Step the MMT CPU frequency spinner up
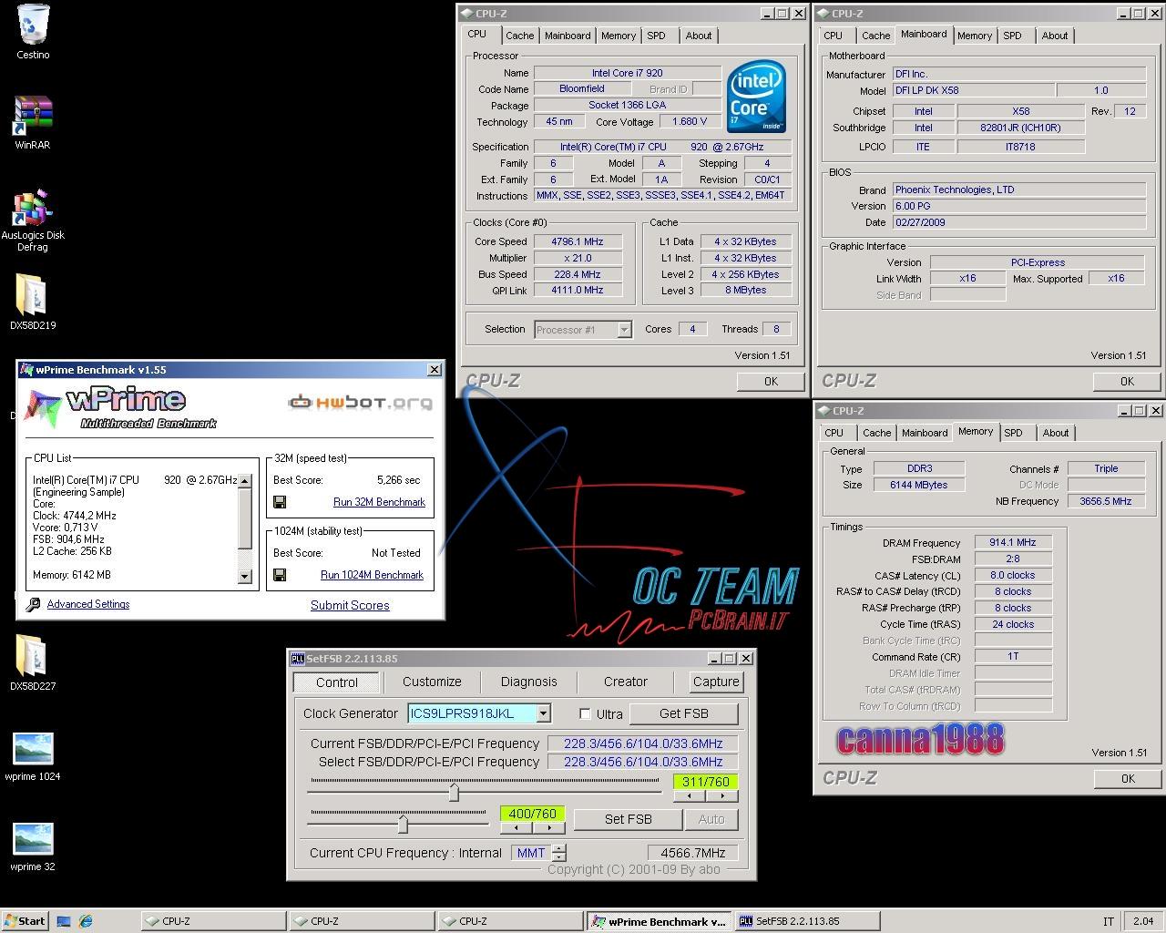The width and height of the screenshot is (1166, 933). [x=559, y=848]
